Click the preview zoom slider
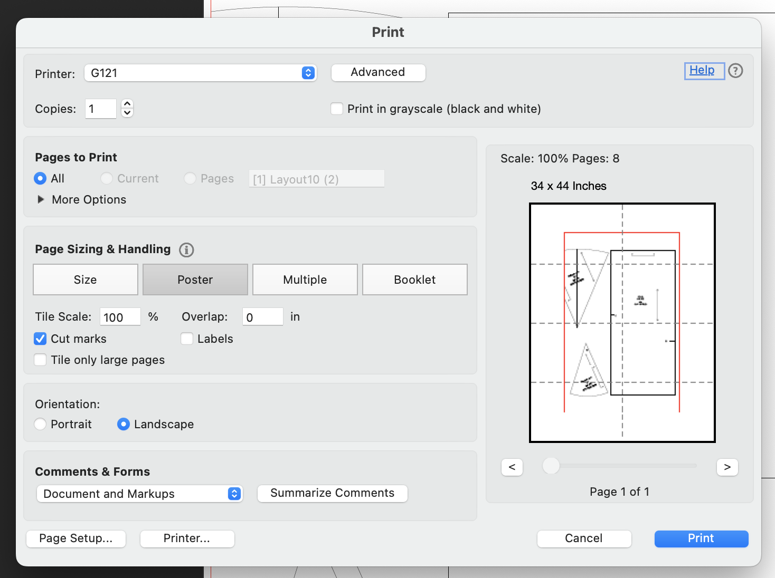 pos(551,466)
